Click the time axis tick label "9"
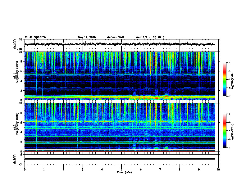The height and width of the screenshot is (190, 246). point(199,170)
